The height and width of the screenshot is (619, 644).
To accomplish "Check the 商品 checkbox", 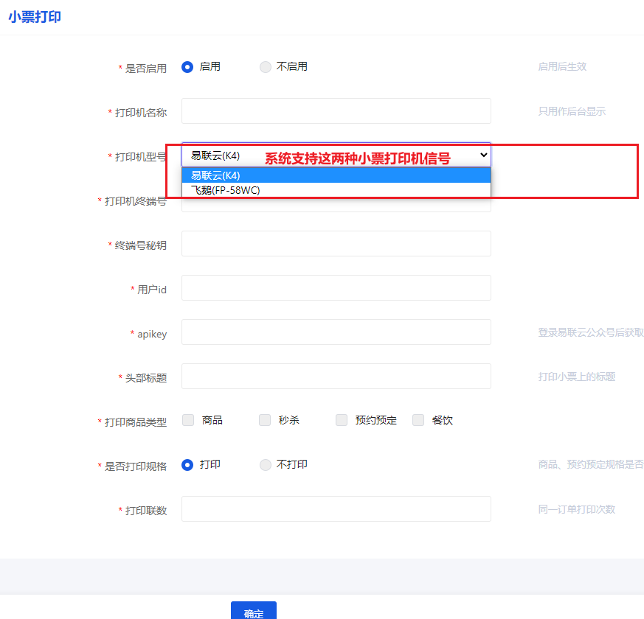I will click(187, 419).
